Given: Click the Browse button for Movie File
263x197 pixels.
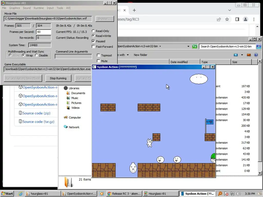Looking at the screenshot, I should tap(105, 19).
